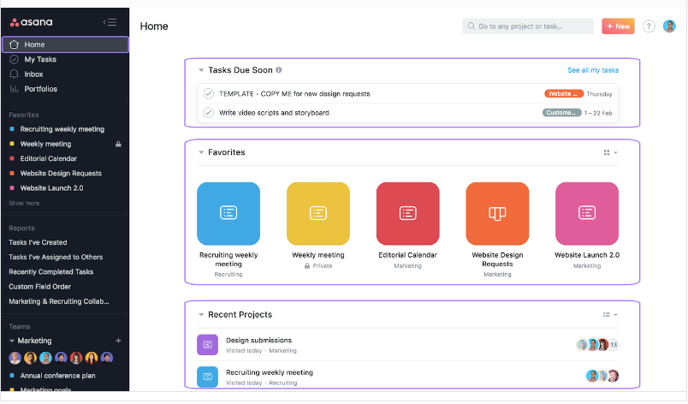Add a team member with the plus icon next to Marketing
This screenshot has width=688, height=404.
pyautogui.click(x=118, y=341)
